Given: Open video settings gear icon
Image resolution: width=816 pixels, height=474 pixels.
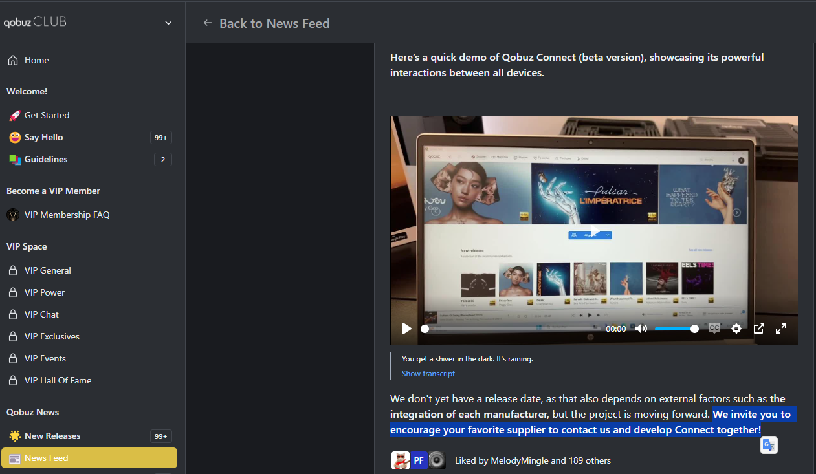Looking at the screenshot, I should tap(736, 329).
